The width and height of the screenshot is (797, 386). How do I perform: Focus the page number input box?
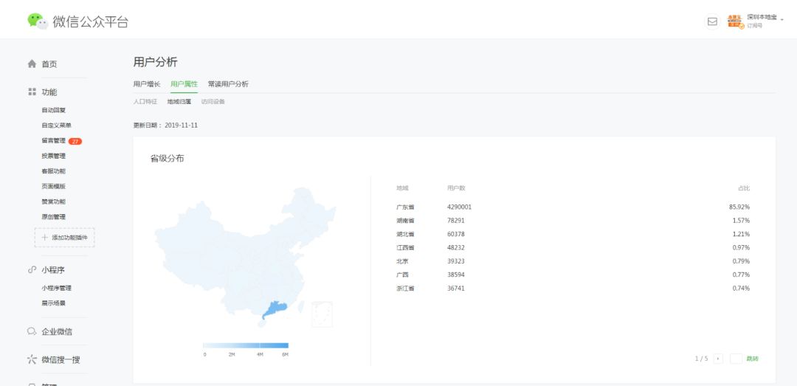tap(736, 359)
